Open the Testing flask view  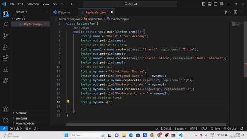[5, 69]
